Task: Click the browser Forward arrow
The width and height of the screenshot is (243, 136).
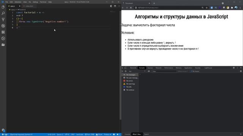Action: coord(127,8)
